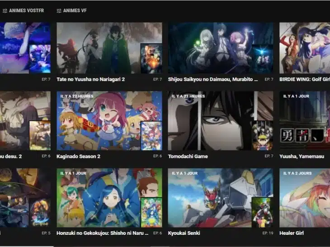The height and width of the screenshot is (247, 330).
Task: Open the Healer Girl banner image
Action: [x=305, y=198]
